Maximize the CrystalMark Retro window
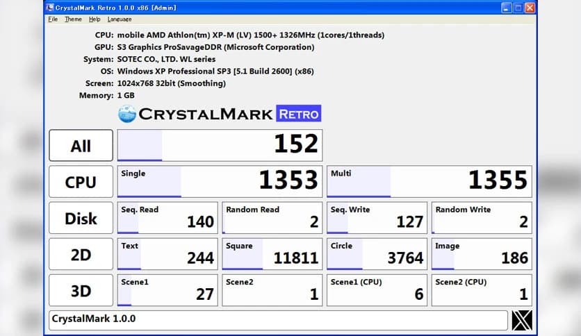The height and width of the screenshot is (336, 581). click(x=518, y=8)
